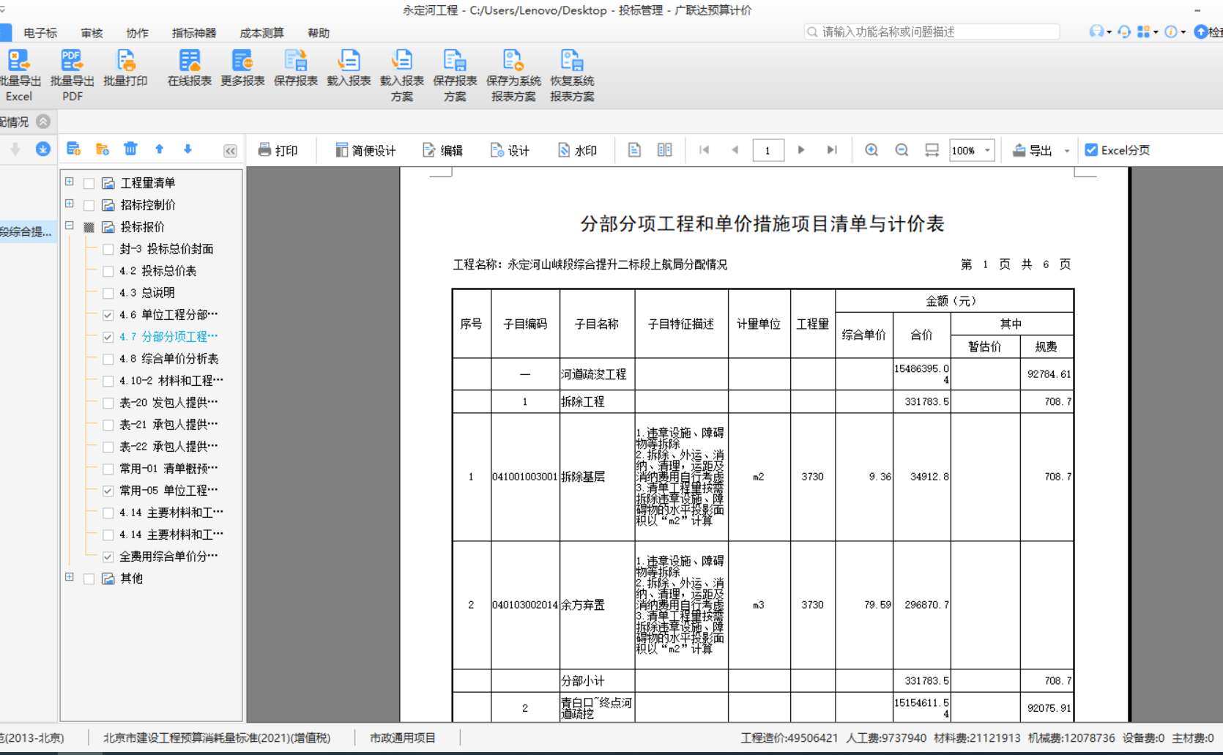The image size is (1223, 755).
Task: Click the new folder icon in the tree toolbar
Action: 103,149
